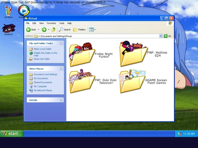Select the GGAME Korean Flash Games folder icon
Image resolution: width=198 pixels, height=148 pixels.
(x=132, y=81)
